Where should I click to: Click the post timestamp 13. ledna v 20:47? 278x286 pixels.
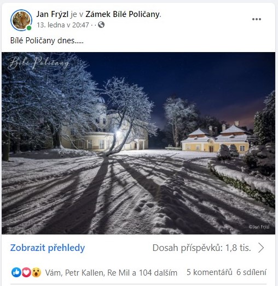pyautogui.click(x=63, y=25)
